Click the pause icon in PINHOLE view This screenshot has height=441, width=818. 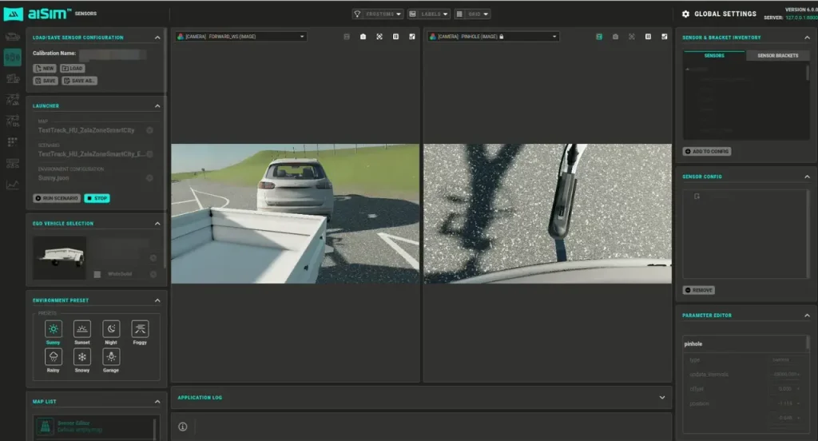tap(648, 37)
